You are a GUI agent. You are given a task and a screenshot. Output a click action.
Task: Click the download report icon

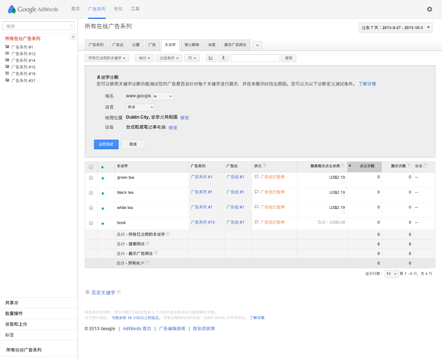224,58
